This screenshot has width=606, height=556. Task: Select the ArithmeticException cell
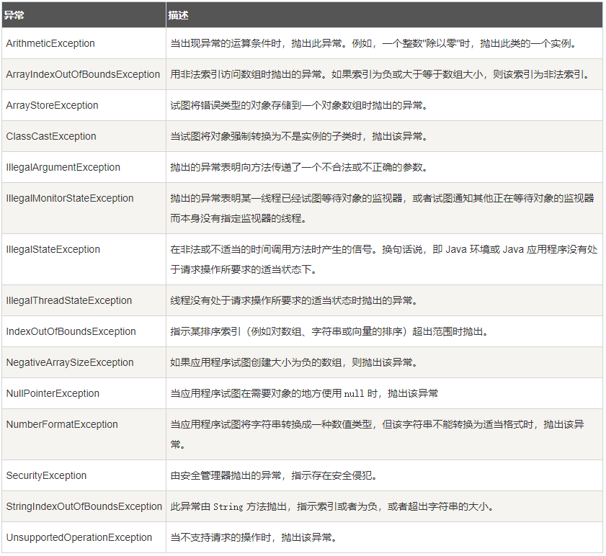(84, 43)
